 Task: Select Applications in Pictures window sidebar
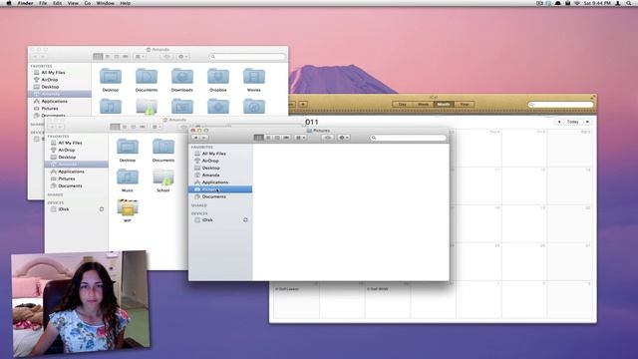click(x=220, y=182)
